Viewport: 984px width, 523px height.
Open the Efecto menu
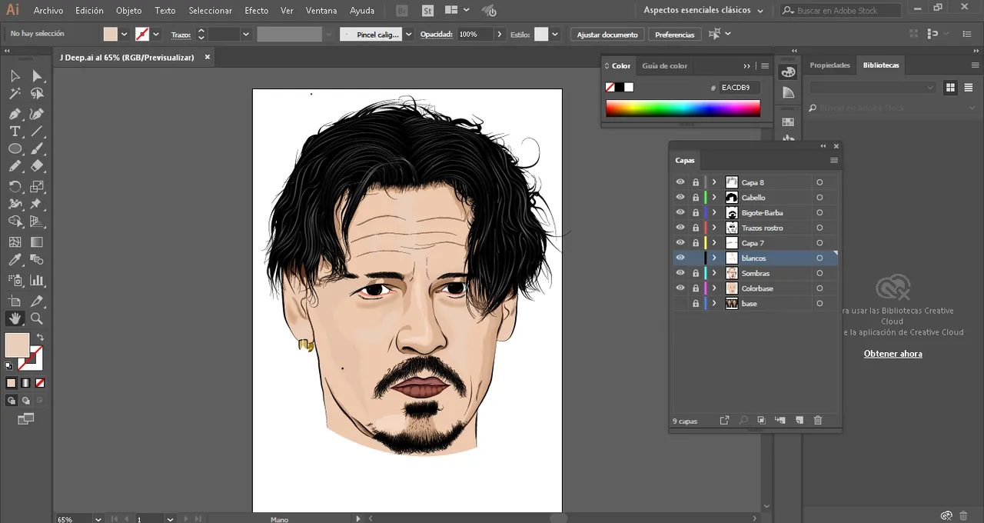pos(257,11)
